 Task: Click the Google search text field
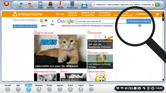pyautogui.click(x=101, y=21)
